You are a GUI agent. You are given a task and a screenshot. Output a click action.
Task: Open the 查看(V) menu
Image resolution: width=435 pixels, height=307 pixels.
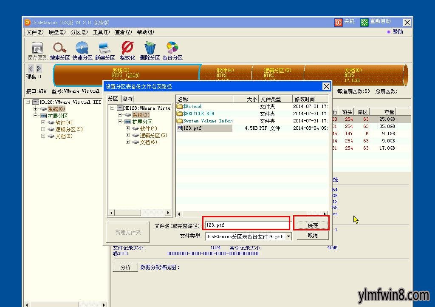[x=123, y=32]
